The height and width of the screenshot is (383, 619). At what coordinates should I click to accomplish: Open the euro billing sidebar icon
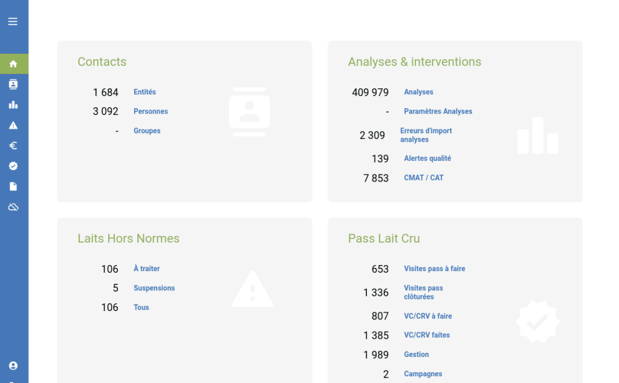coord(13,146)
